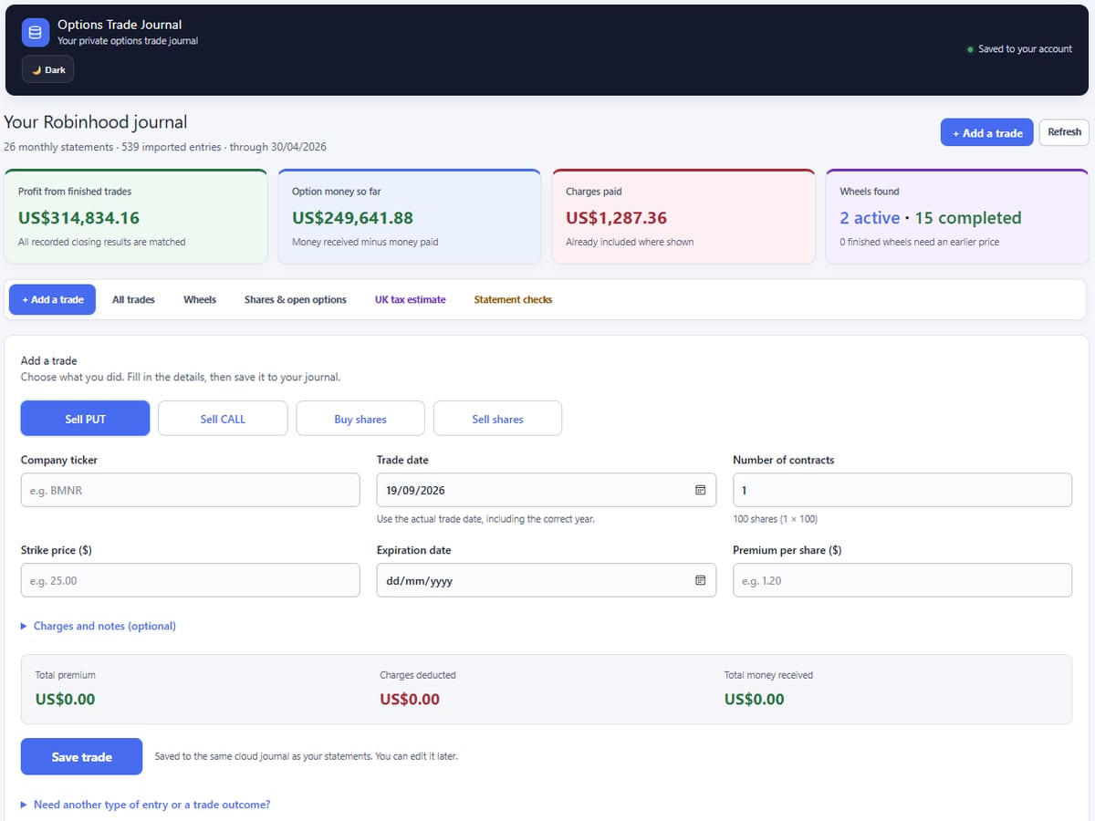Click 'Use the actual trade date' hint text
This screenshot has height=821, width=1095.
click(485, 519)
